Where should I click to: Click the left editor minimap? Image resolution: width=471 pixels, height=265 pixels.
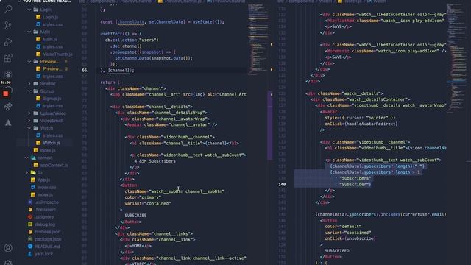[258, 39]
